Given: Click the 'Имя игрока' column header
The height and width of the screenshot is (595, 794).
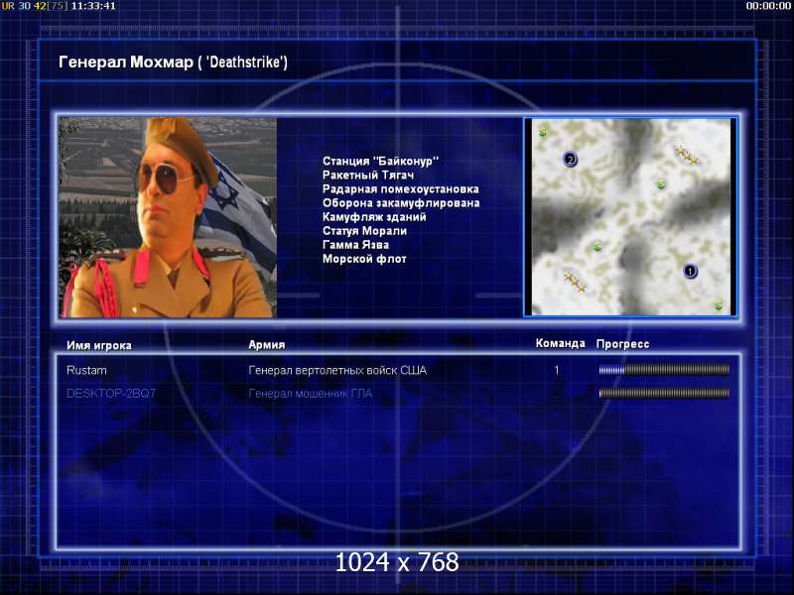Looking at the screenshot, I should click(x=99, y=345).
